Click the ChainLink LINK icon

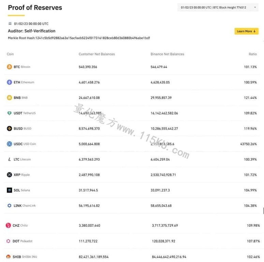[10, 206]
